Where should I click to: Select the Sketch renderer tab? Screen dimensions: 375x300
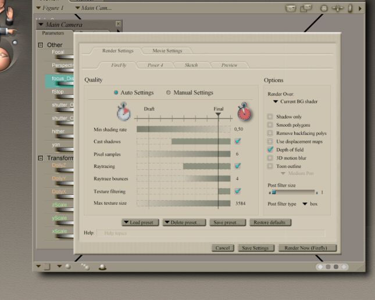[191, 65]
